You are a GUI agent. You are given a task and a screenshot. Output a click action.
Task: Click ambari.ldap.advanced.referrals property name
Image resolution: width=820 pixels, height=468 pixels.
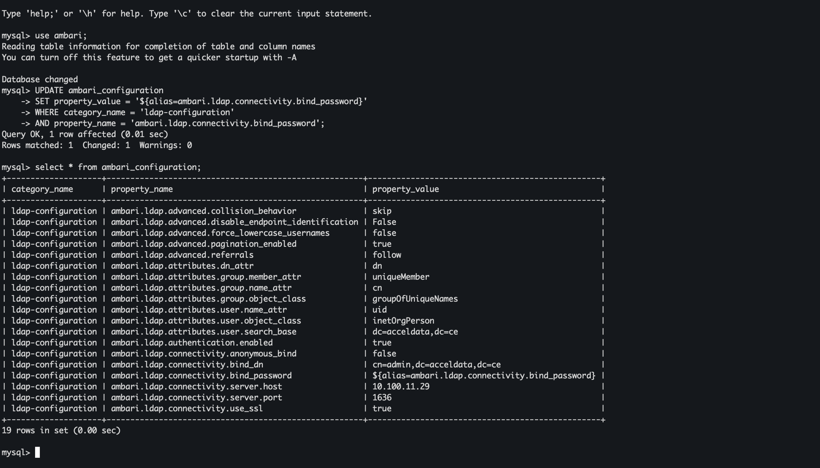[x=182, y=255]
